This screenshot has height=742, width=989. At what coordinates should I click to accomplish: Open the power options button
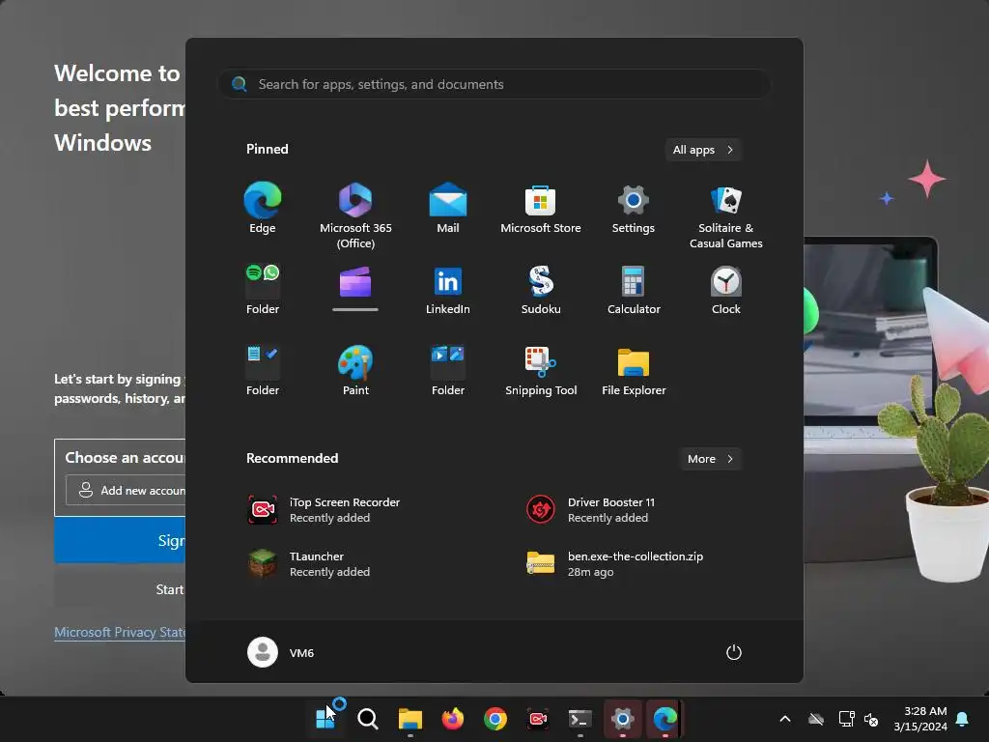click(x=733, y=652)
